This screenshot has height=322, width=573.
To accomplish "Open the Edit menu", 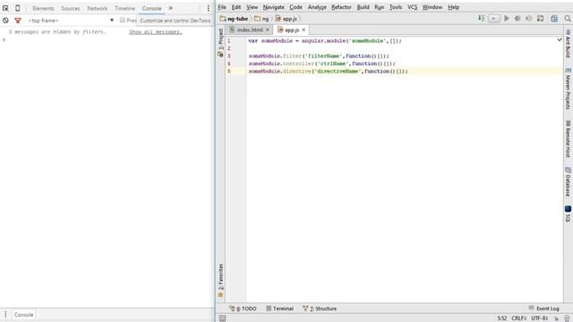I will pyautogui.click(x=236, y=7).
